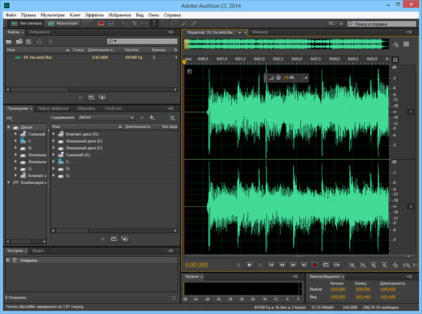Toggle left channel 1 enable button

pos(411,111)
